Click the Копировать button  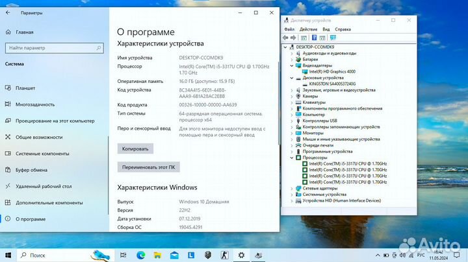coord(135,149)
